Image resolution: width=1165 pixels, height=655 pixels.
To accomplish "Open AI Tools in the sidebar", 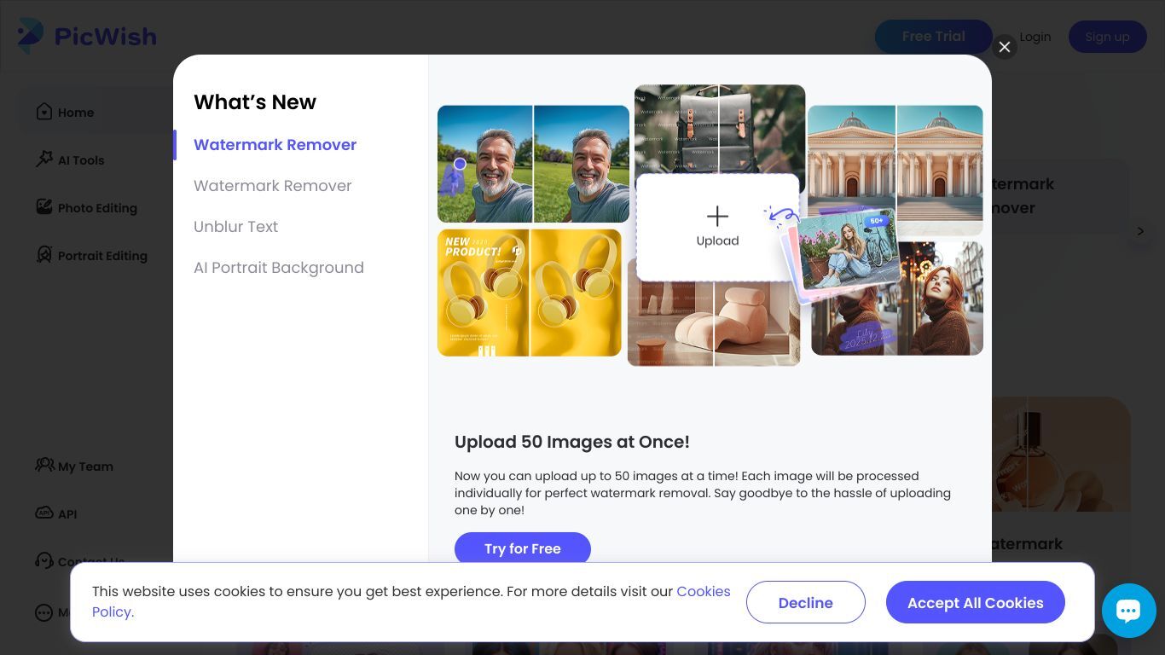I will tap(81, 160).
